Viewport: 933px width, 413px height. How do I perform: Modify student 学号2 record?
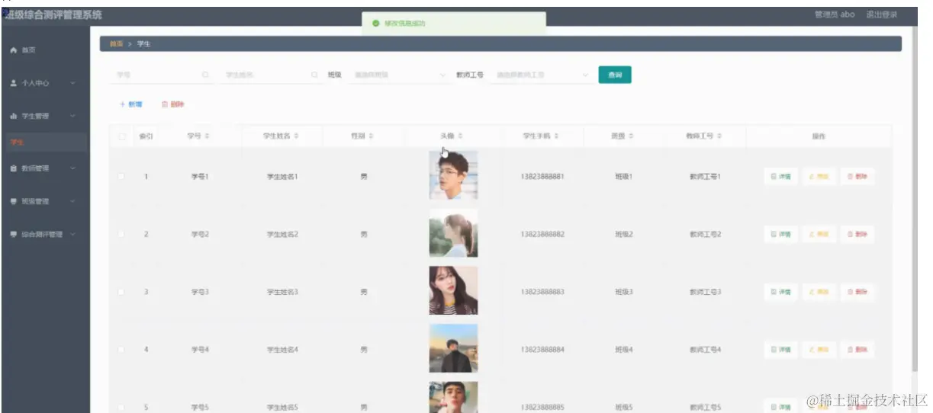coord(819,234)
